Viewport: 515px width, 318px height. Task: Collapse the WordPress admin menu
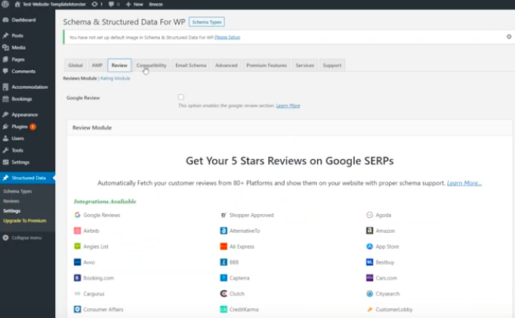pos(26,237)
